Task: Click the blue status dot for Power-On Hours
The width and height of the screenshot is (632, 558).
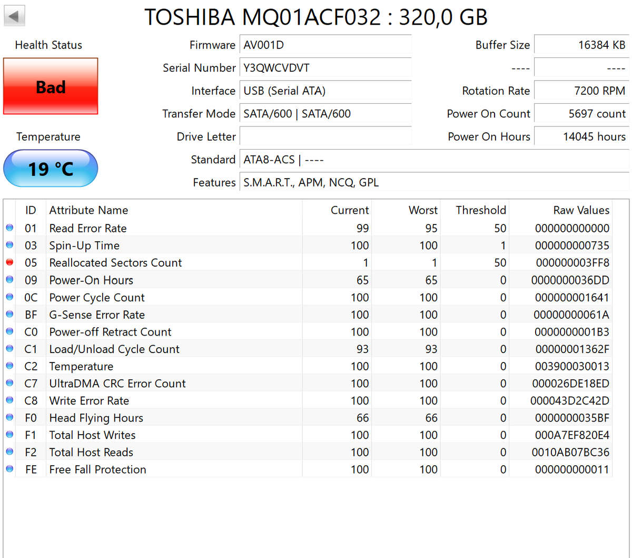Action: pyautogui.click(x=9, y=279)
